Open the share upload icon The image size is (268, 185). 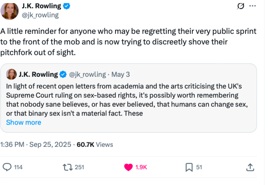coord(250,167)
